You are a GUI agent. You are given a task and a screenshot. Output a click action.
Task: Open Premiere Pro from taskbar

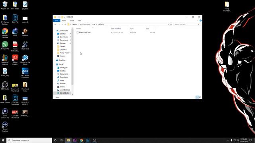pyautogui.click(x=75, y=140)
